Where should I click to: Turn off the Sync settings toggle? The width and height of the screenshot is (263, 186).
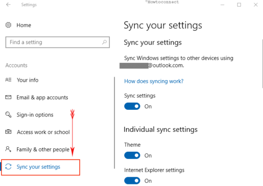(x=132, y=106)
